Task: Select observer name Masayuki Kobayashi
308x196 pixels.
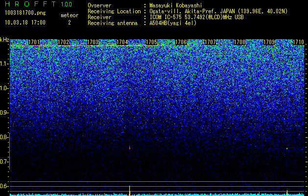Action: point(176,5)
